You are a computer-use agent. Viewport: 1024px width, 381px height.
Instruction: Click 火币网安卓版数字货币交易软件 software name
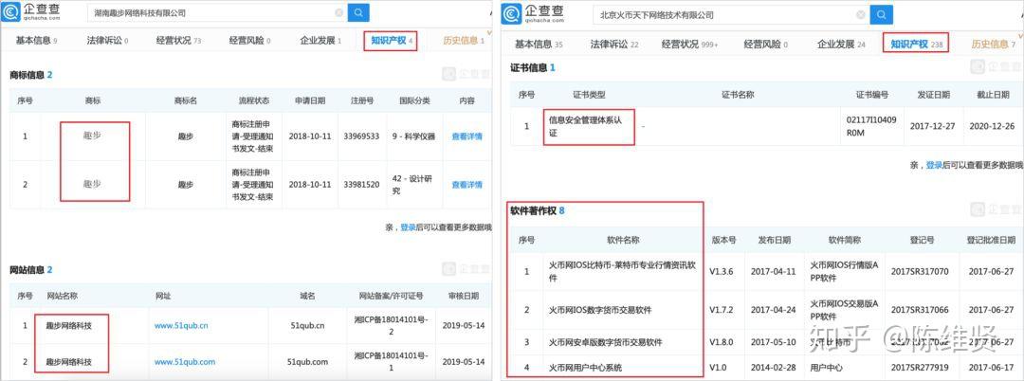tap(605, 342)
